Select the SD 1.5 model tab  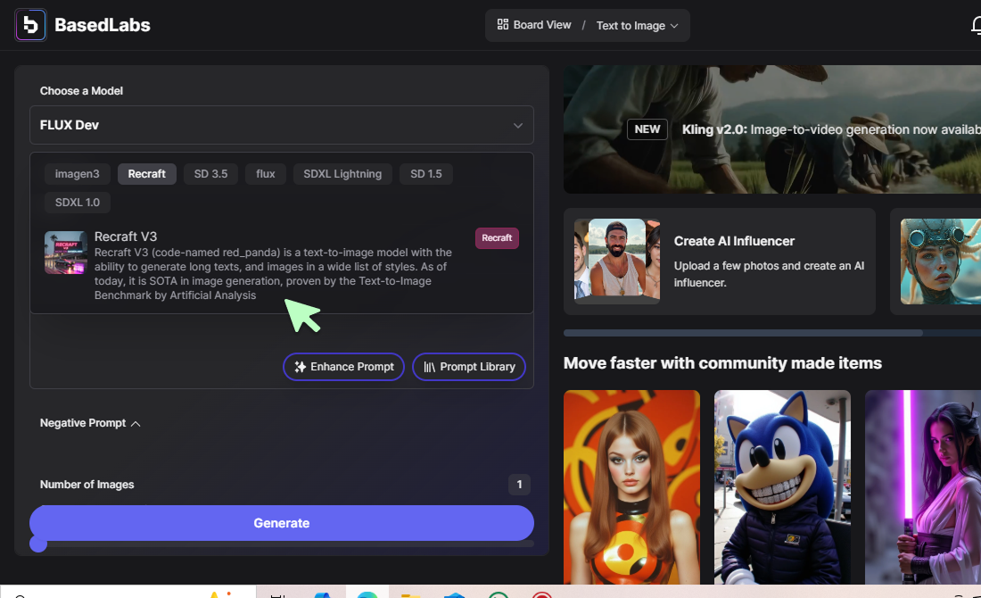click(x=426, y=174)
